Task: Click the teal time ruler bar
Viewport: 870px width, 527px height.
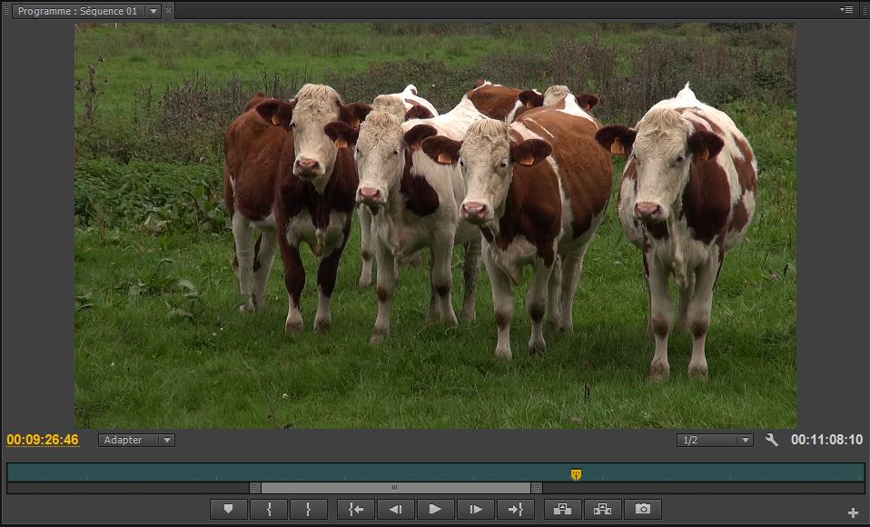Action: 436,472
